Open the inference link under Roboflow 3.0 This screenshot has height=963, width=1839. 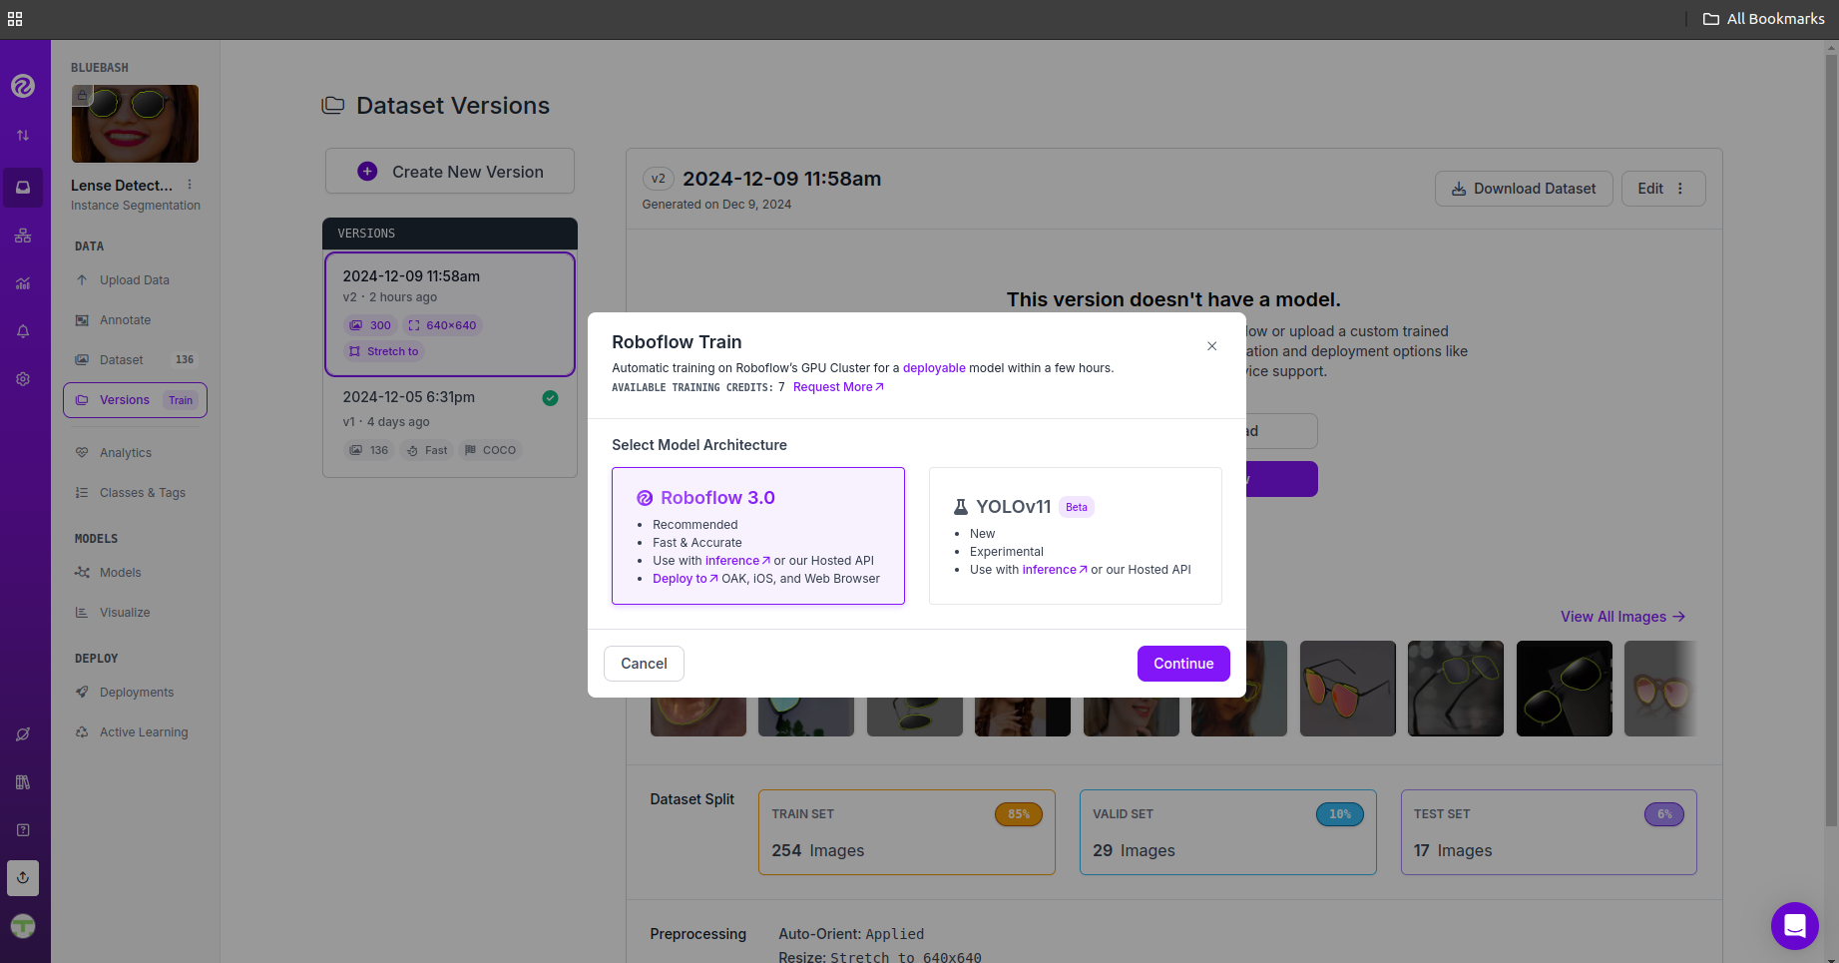pyautogui.click(x=737, y=561)
